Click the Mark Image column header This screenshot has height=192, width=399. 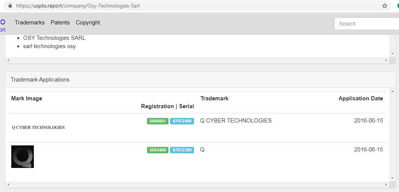tap(26, 98)
